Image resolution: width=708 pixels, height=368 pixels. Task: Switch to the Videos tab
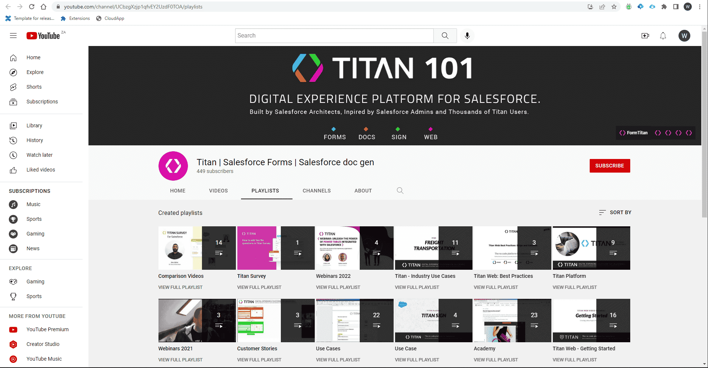coord(219,191)
